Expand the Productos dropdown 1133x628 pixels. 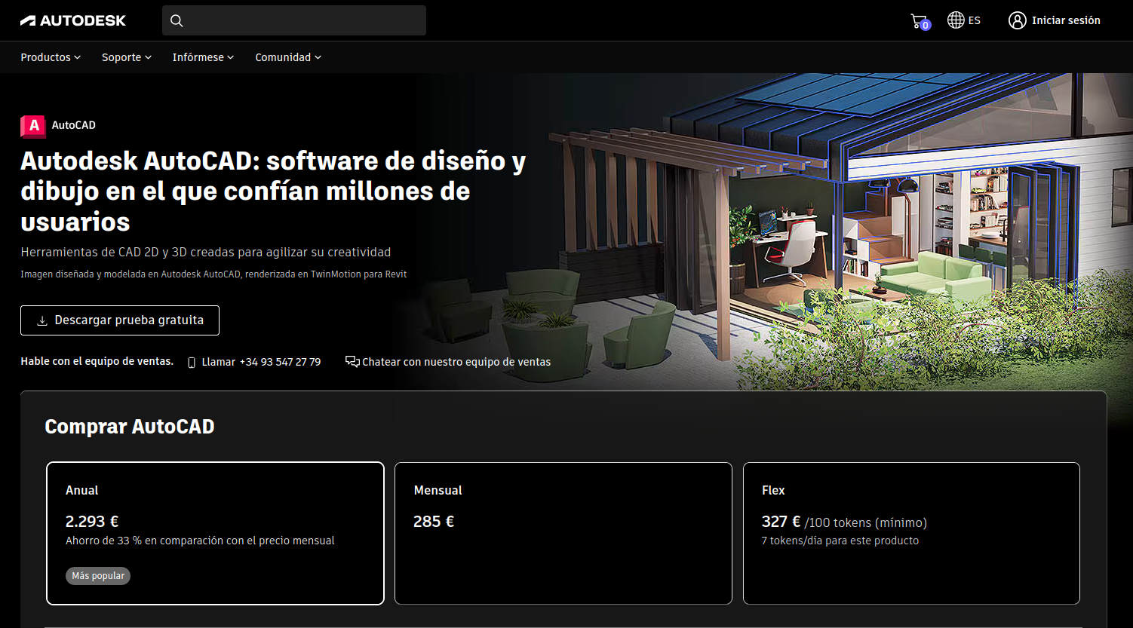tap(50, 57)
